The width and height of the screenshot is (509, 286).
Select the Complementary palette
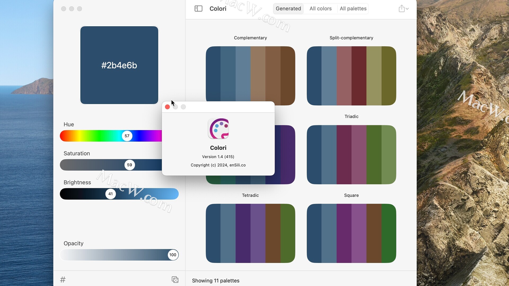coord(250,76)
